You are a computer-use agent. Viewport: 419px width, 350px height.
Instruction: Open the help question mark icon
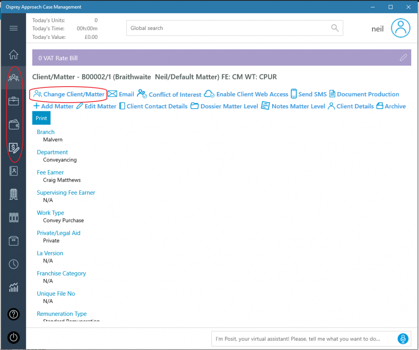(14, 314)
